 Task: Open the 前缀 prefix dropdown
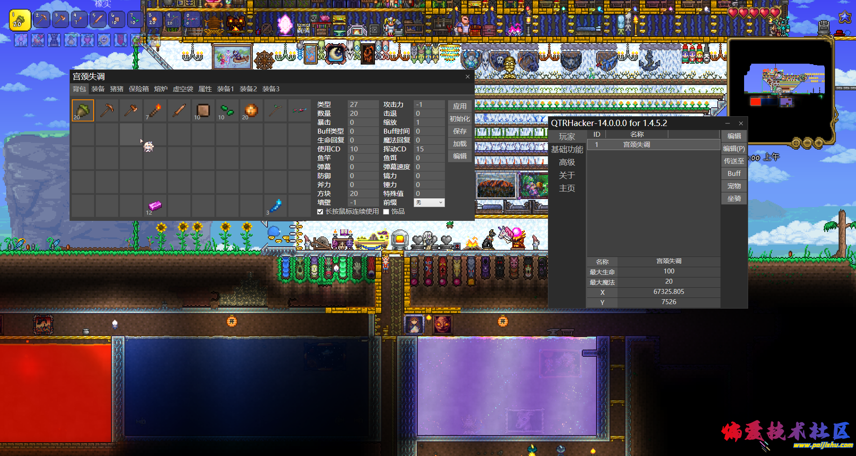pos(429,203)
